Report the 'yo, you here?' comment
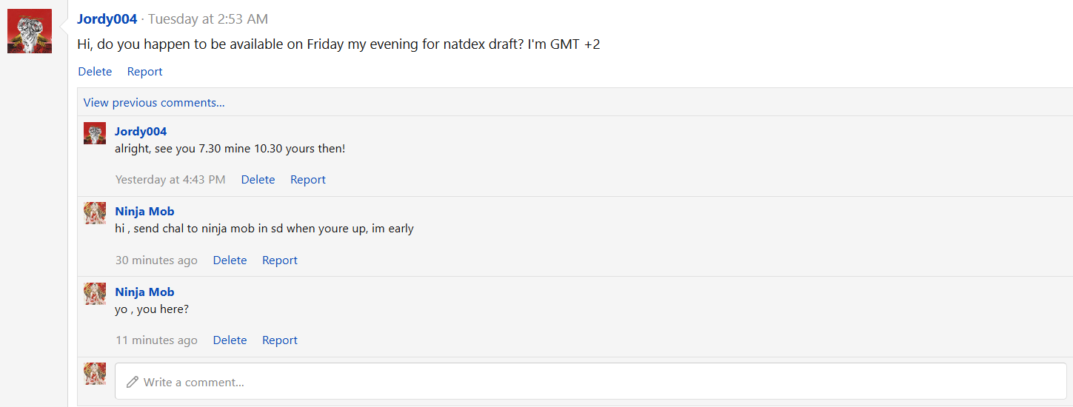 280,340
